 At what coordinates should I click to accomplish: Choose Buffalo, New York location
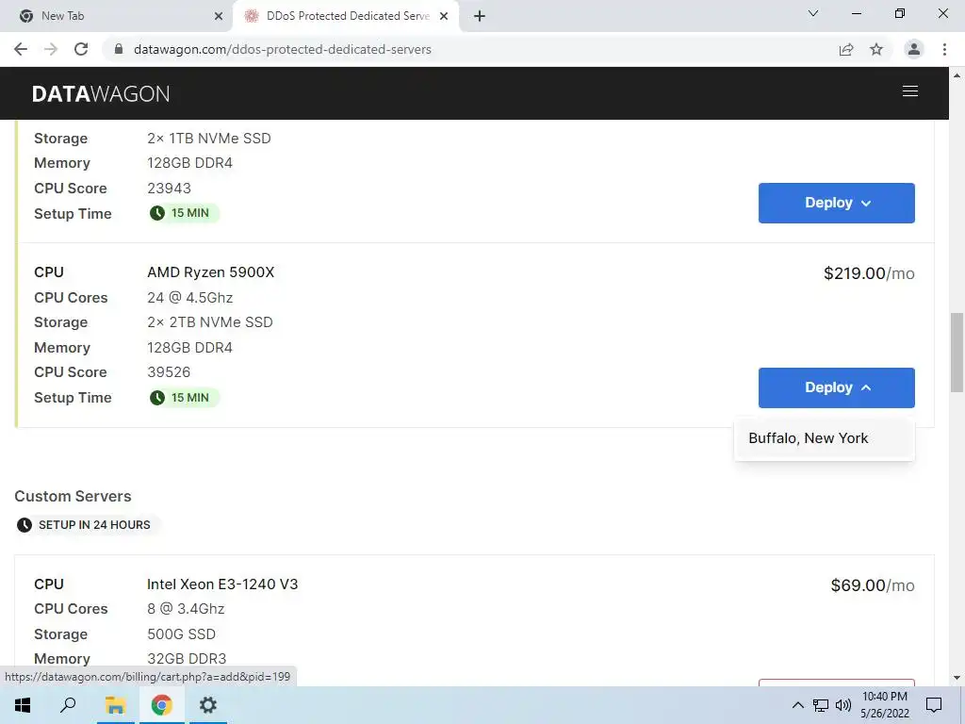tap(824, 438)
